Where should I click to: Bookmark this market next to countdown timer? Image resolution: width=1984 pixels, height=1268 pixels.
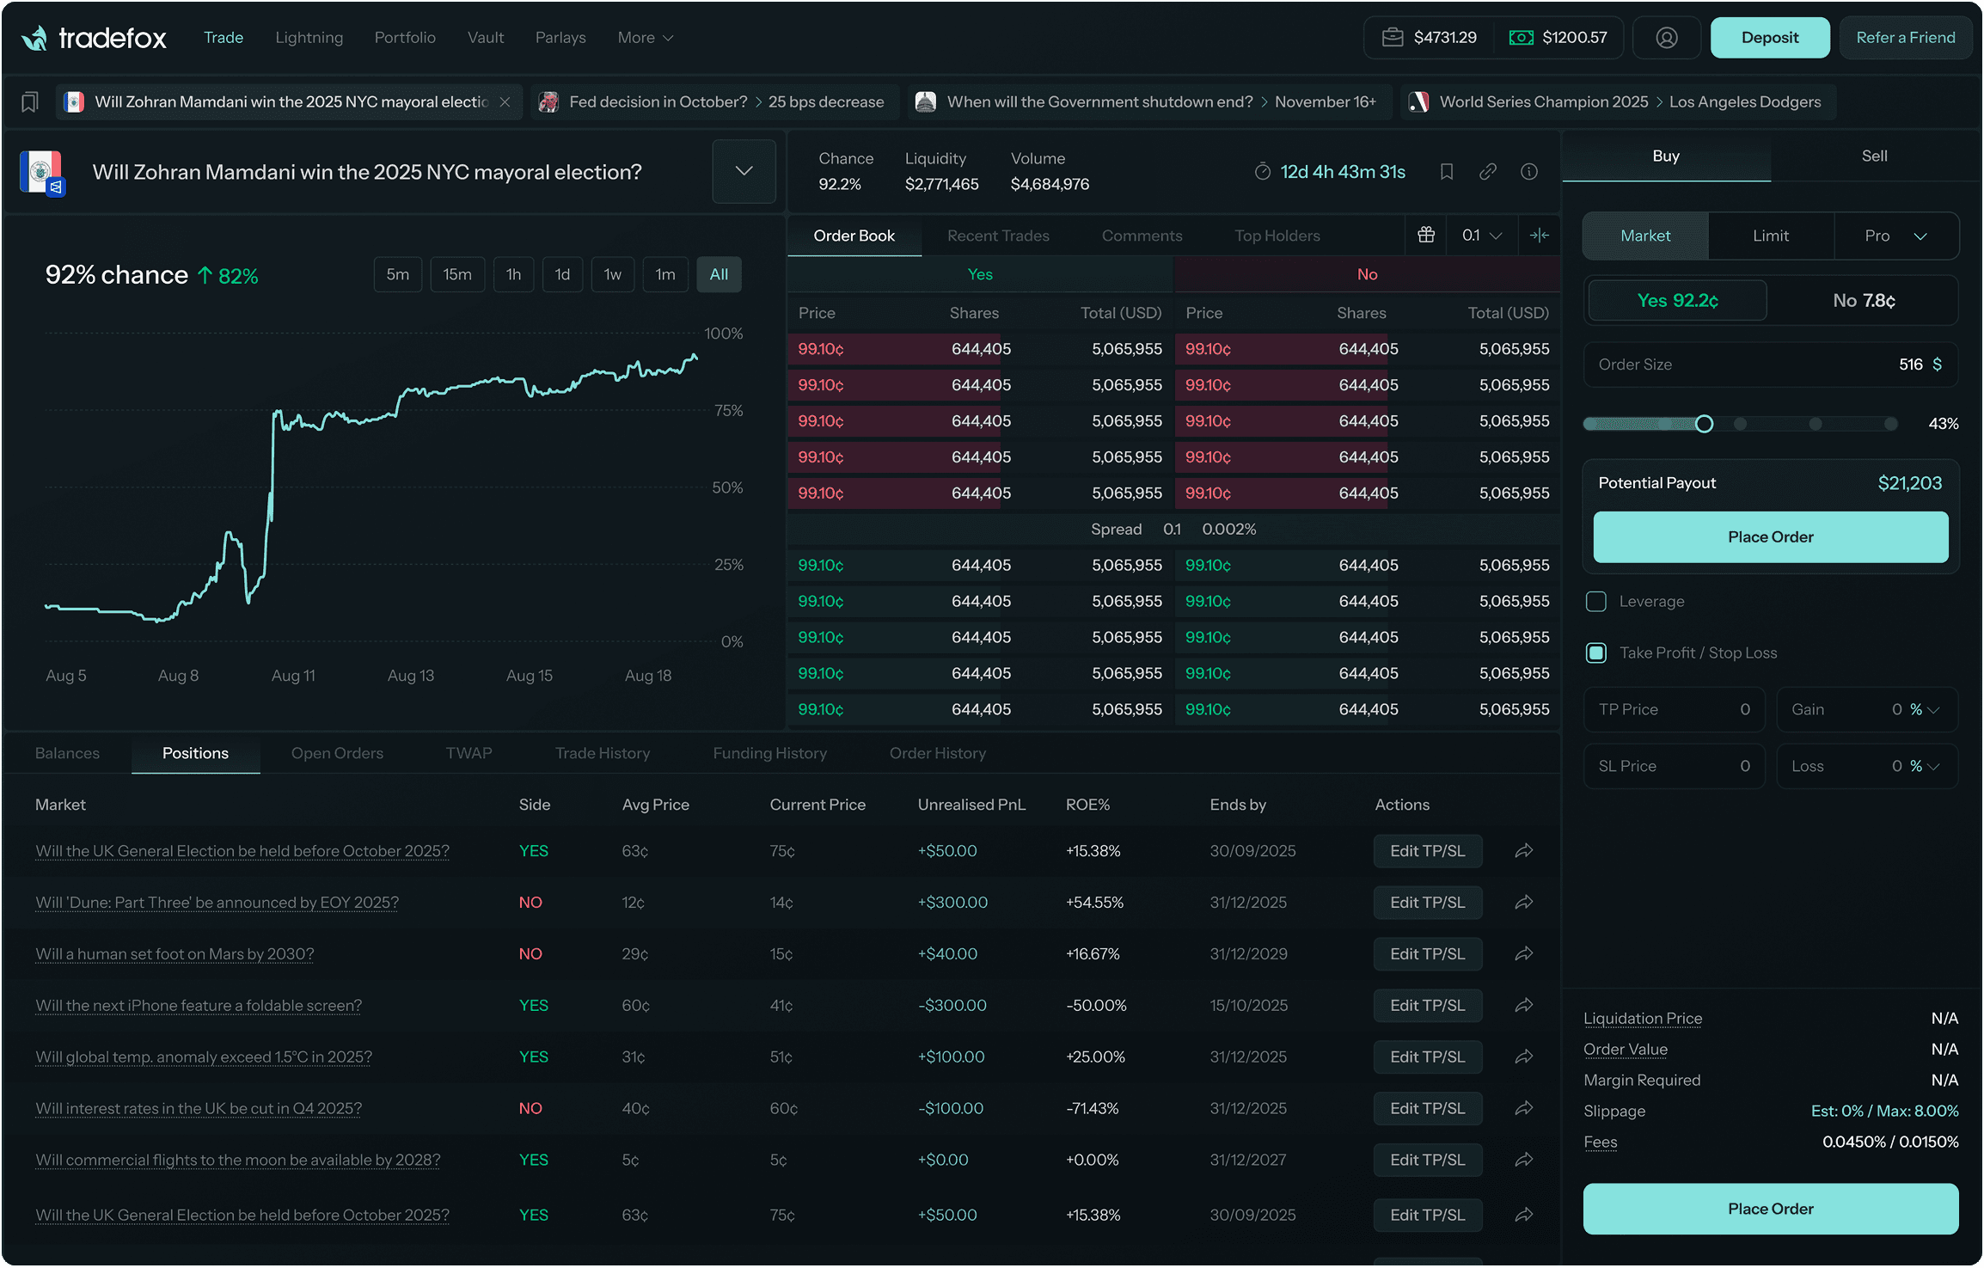click(1447, 172)
